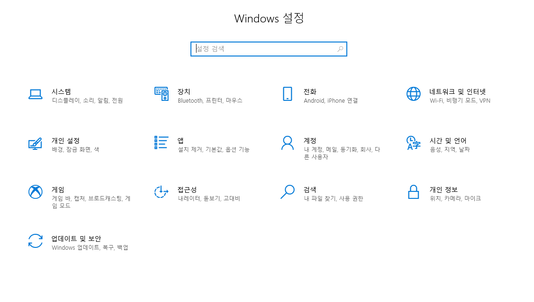Open 접근성 settings via accessibility icon
The image size is (534, 302).
click(162, 192)
